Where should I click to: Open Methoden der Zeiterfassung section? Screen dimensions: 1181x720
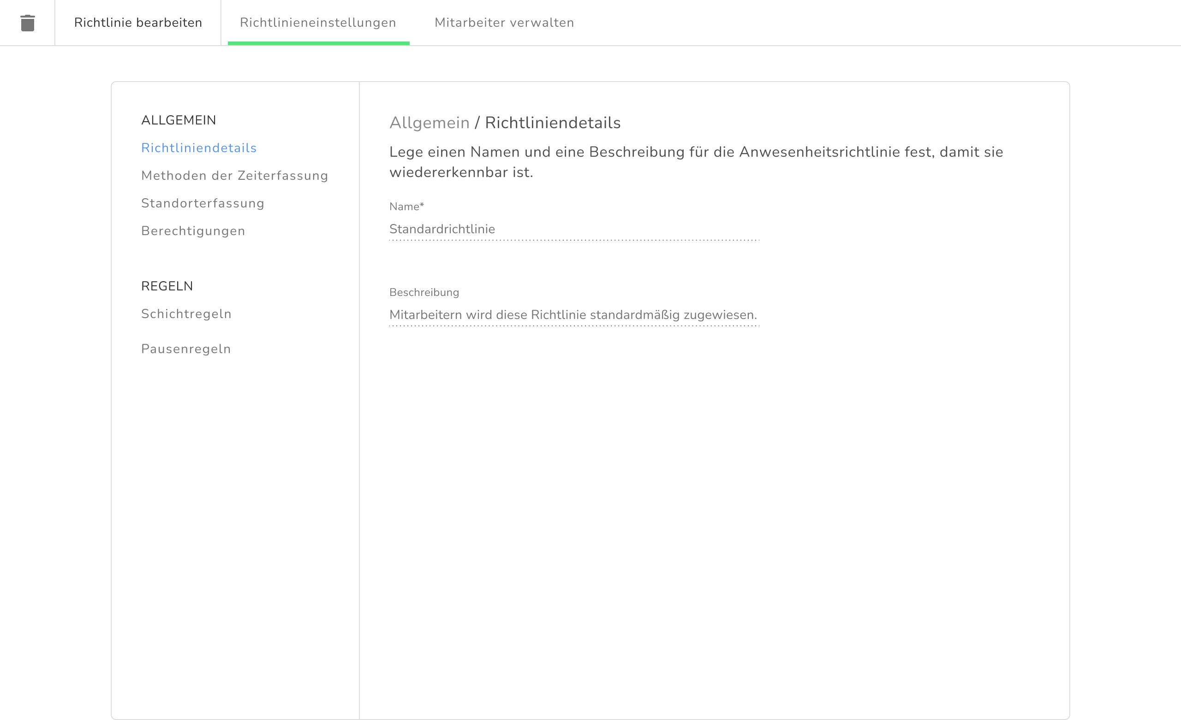(x=234, y=176)
